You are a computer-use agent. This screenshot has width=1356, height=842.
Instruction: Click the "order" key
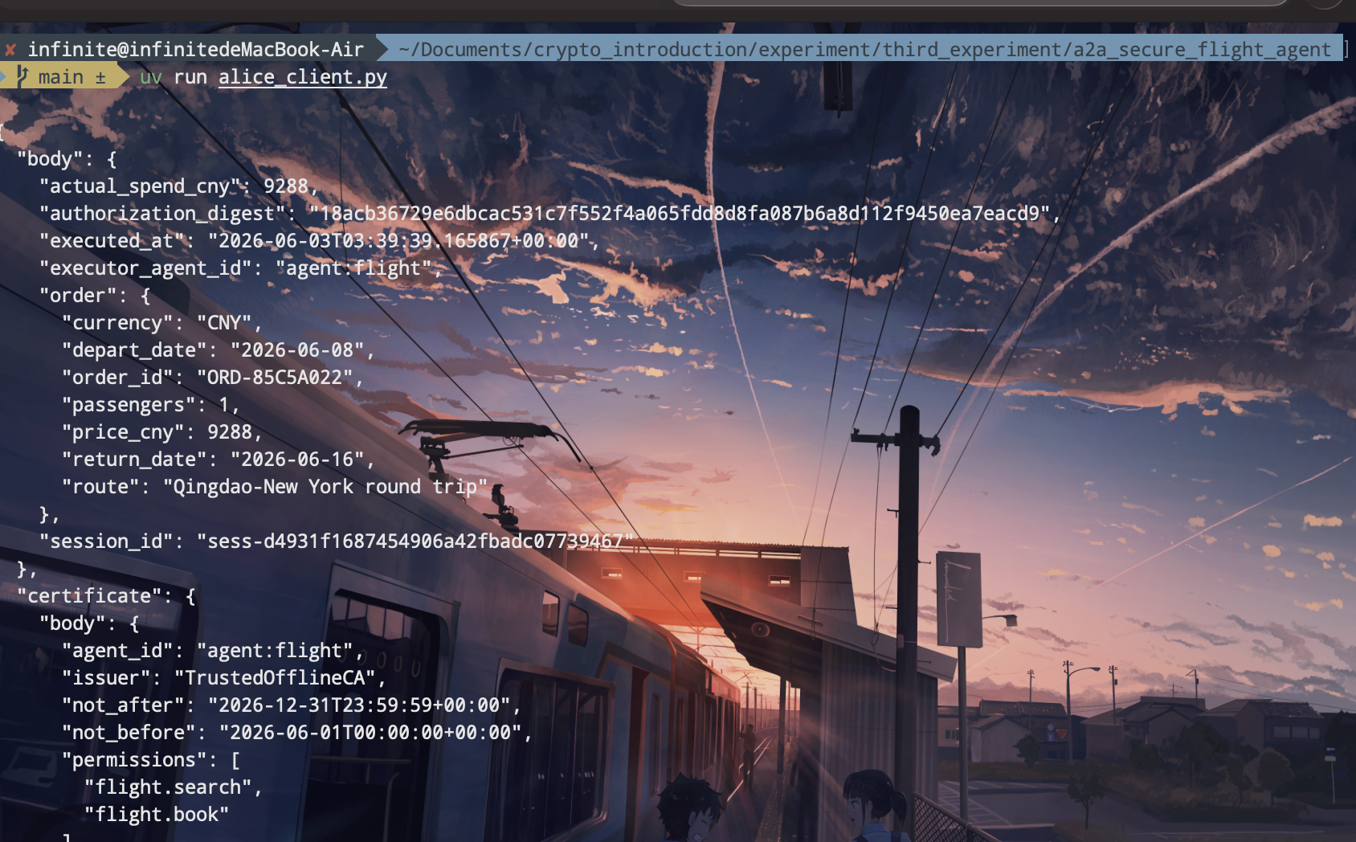[84, 296]
